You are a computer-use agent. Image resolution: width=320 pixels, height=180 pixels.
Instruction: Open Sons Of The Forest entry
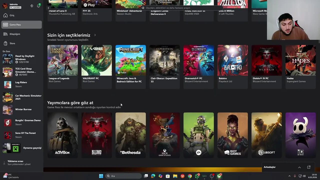click(x=21, y=135)
